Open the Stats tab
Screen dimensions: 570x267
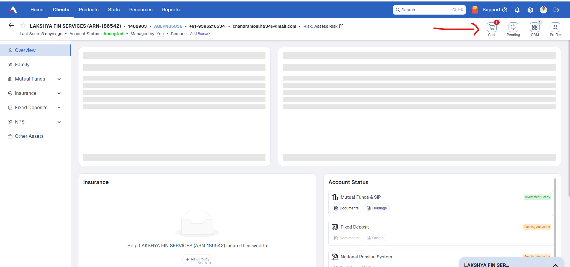tap(114, 10)
